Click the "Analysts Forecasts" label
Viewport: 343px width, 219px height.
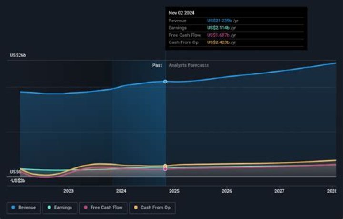(x=189, y=65)
